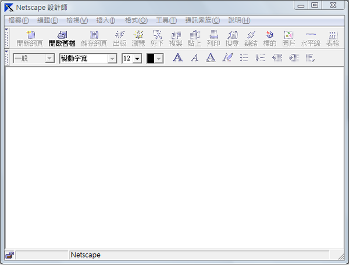Open the 說明(H) menu

tap(239, 20)
